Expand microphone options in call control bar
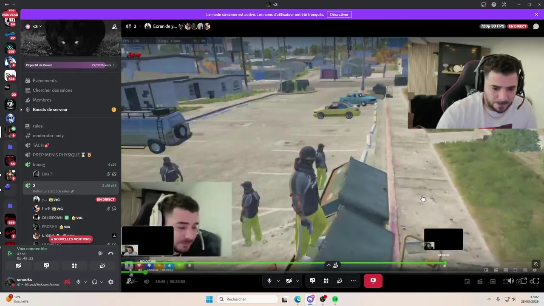The image size is (544, 306). tap(278, 281)
